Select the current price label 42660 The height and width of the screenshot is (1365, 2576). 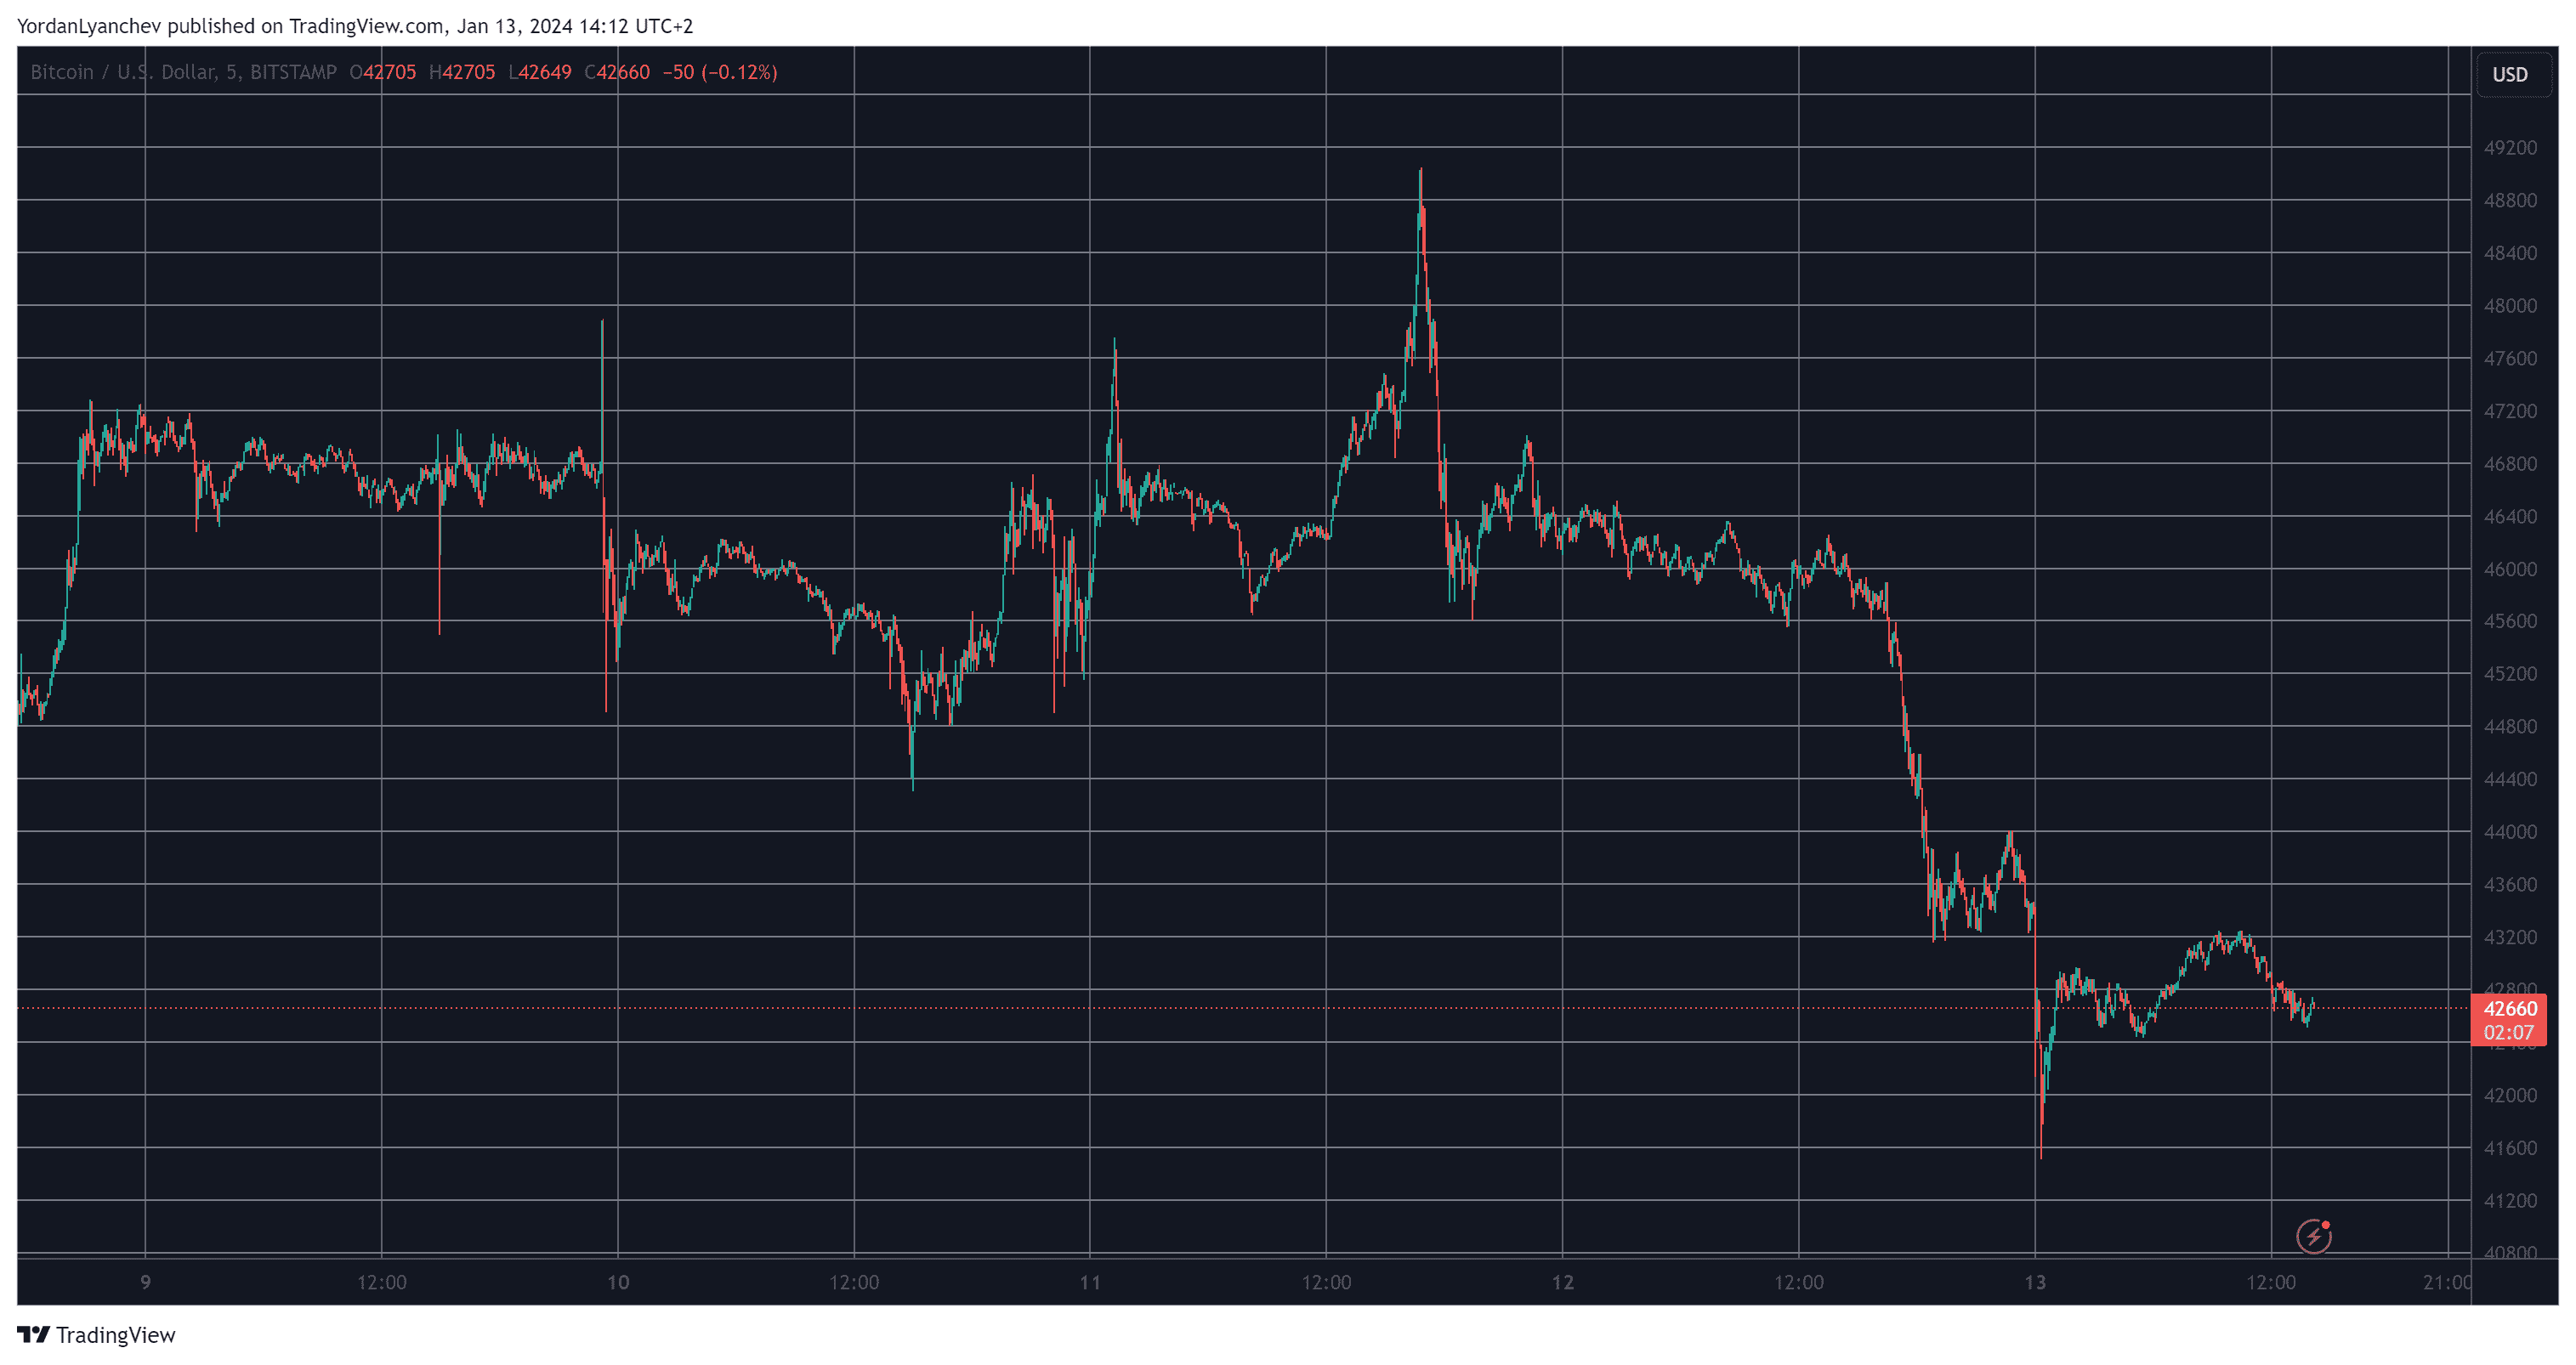tap(2510, 1009)
